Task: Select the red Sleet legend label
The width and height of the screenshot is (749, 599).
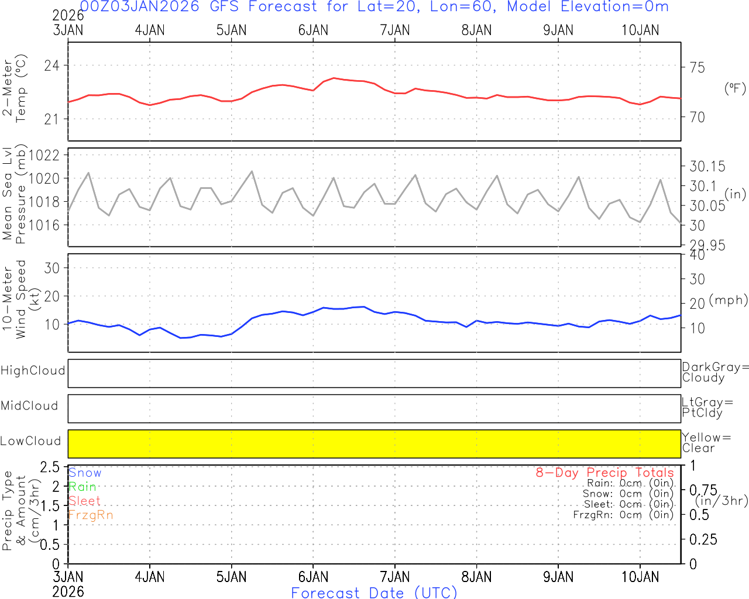Action: [84, 501]
